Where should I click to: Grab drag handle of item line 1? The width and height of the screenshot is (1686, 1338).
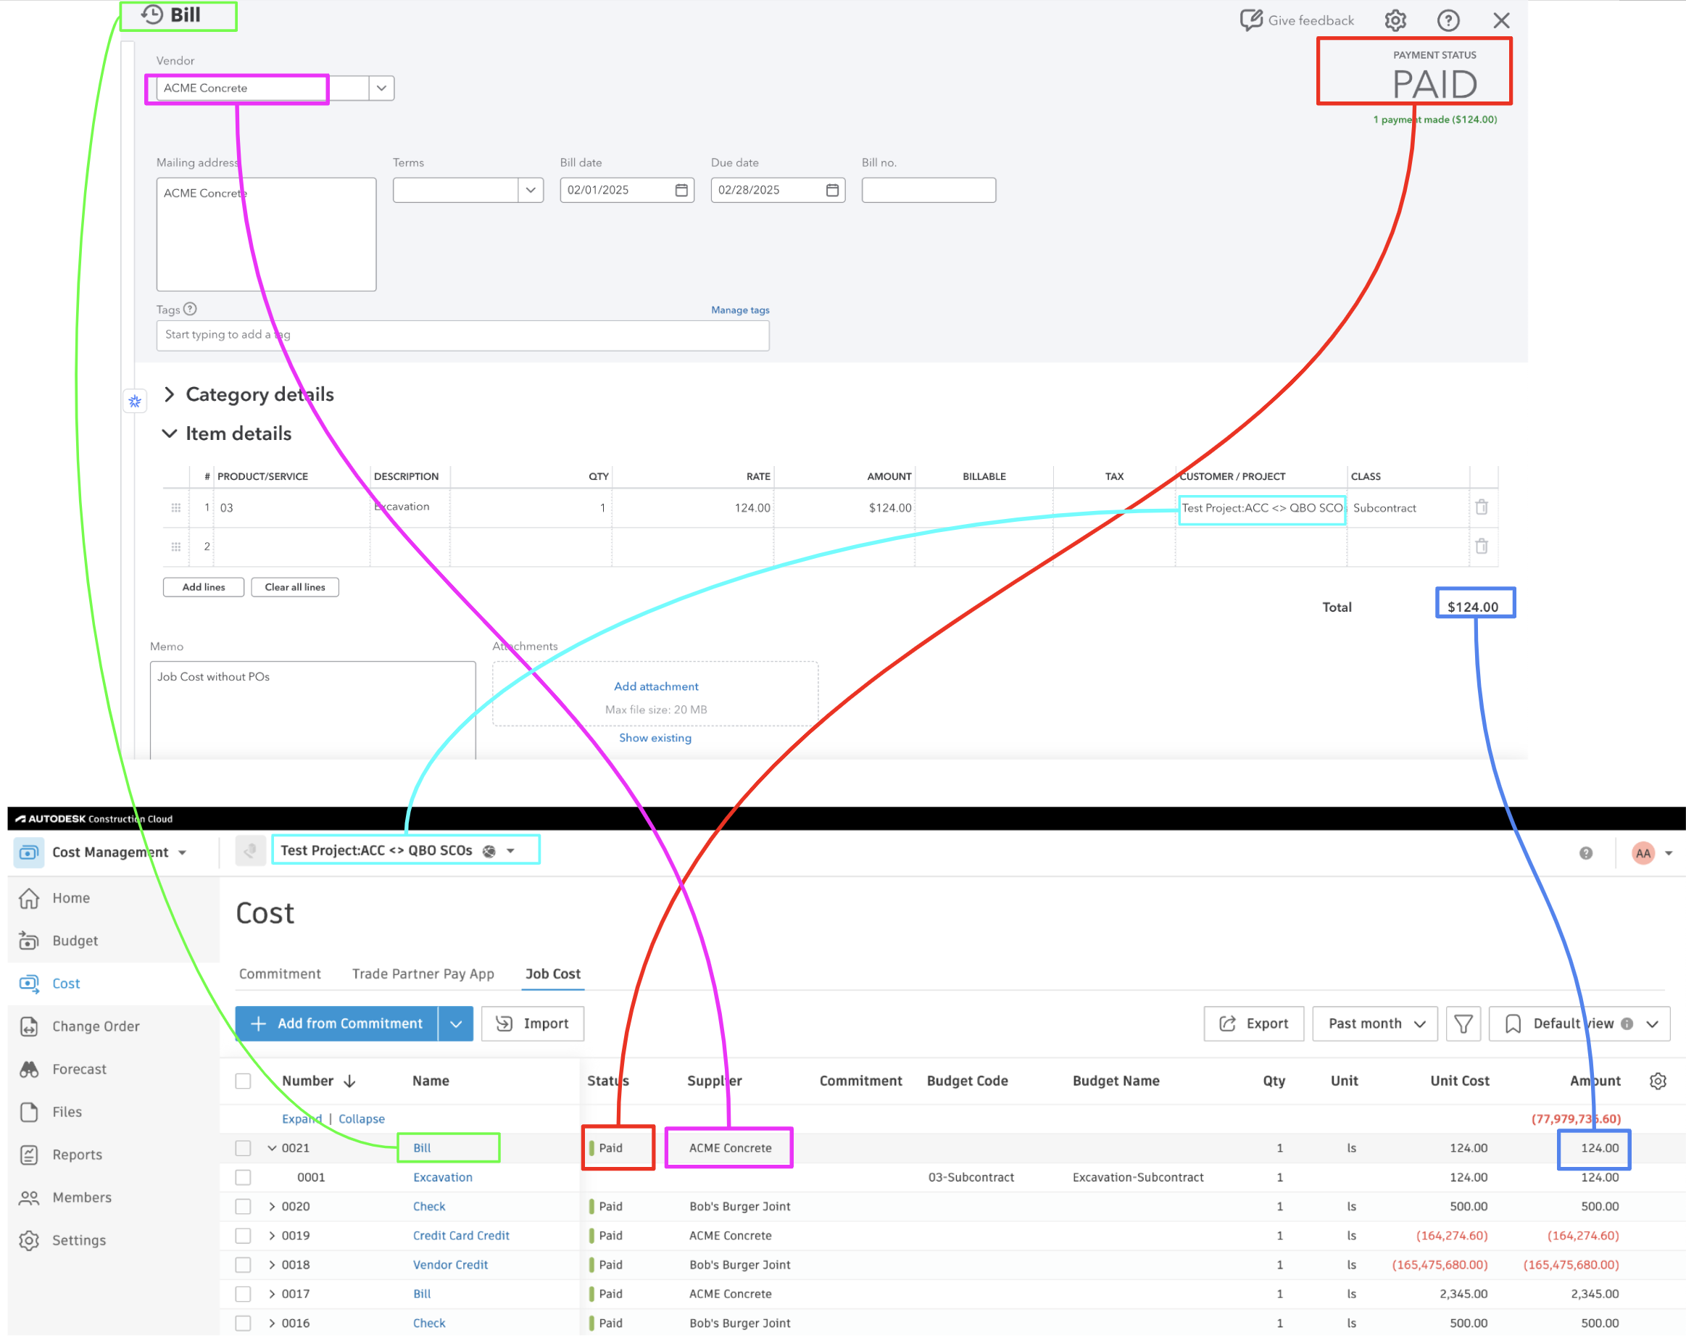click(176, 507)
